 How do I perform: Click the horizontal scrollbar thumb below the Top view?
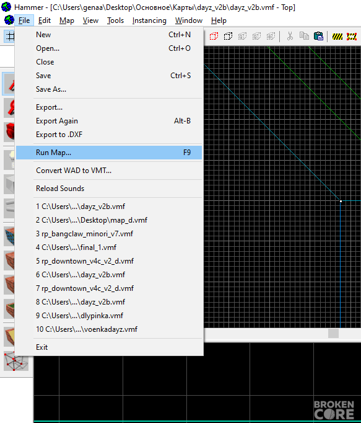(x=333, y=334)
